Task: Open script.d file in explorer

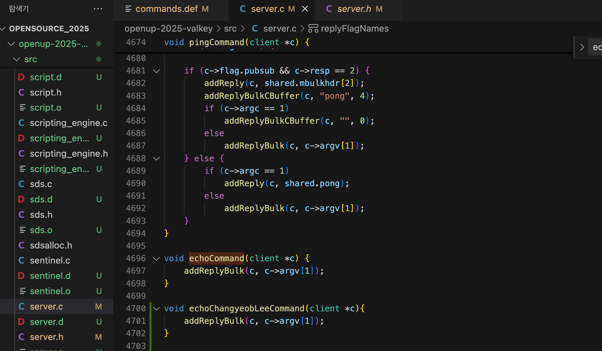Action: coord(46,77)
